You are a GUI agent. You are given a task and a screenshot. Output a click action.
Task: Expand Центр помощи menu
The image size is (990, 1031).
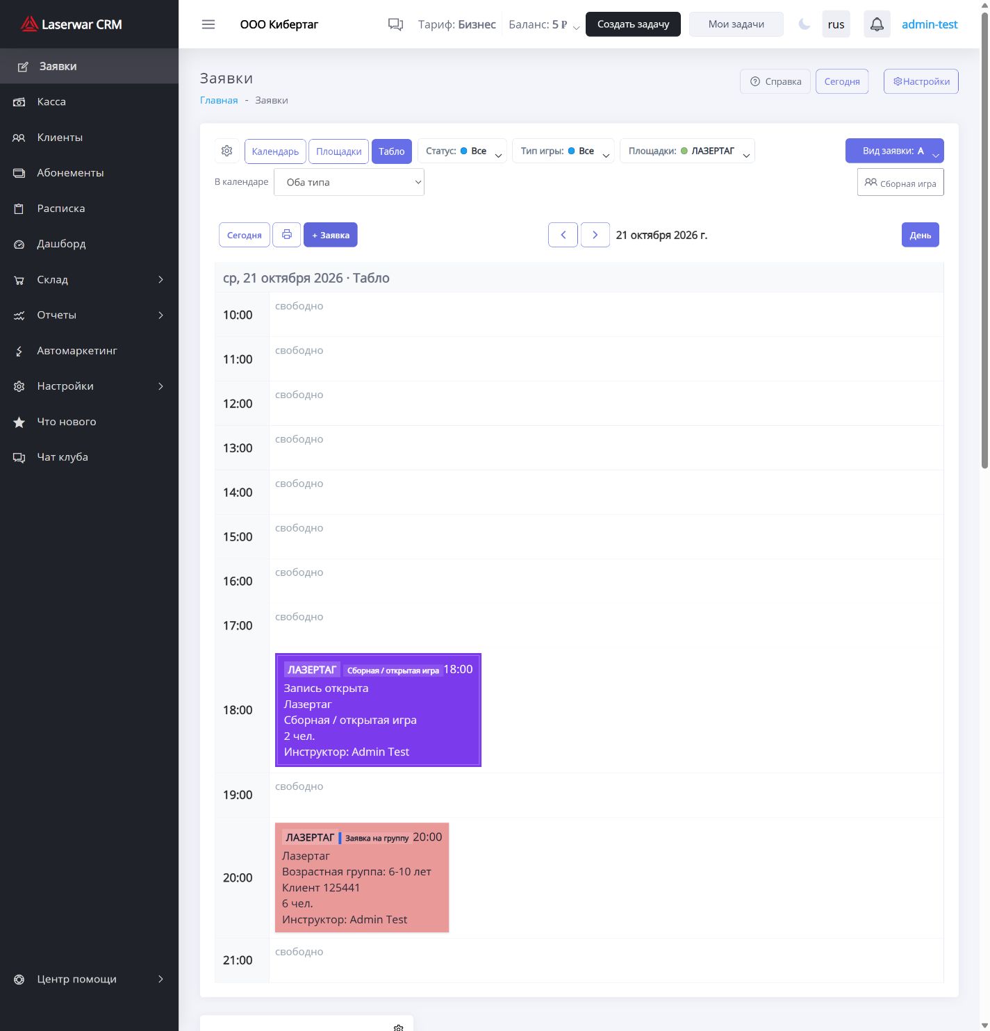[89, 979]
